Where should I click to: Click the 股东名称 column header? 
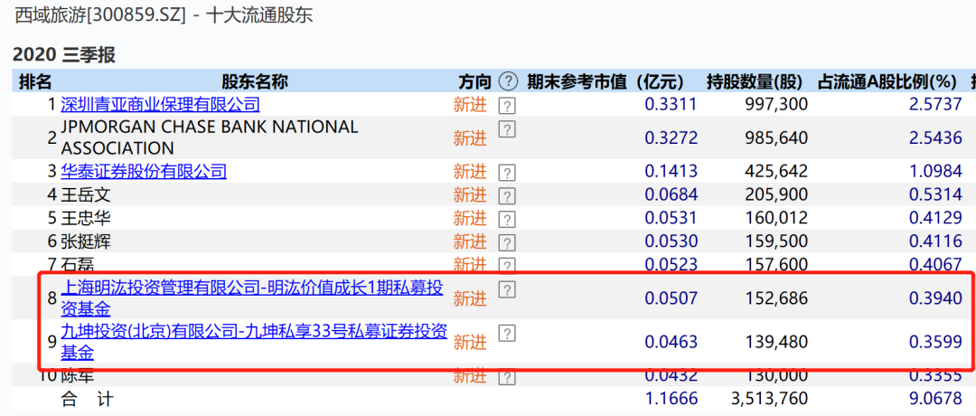(x=255, y=81)
